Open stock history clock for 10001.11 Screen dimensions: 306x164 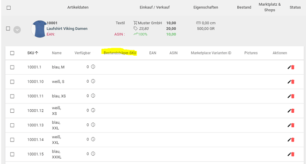point(93,96)
